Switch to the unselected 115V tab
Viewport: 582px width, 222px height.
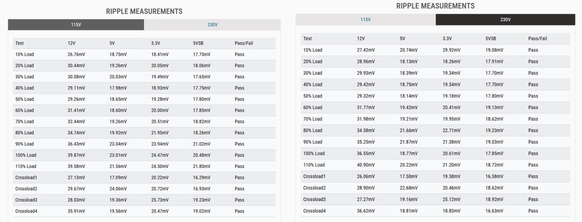365,20
